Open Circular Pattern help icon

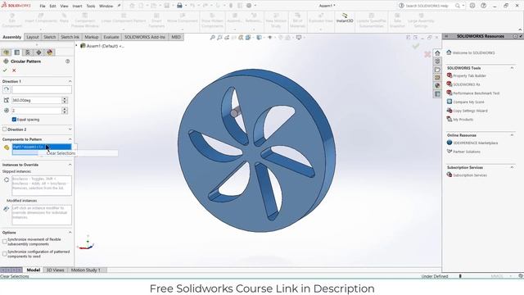(x=67, y=61)
